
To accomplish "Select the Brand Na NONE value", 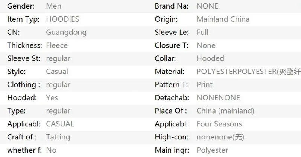I will [x=208, y=6].
